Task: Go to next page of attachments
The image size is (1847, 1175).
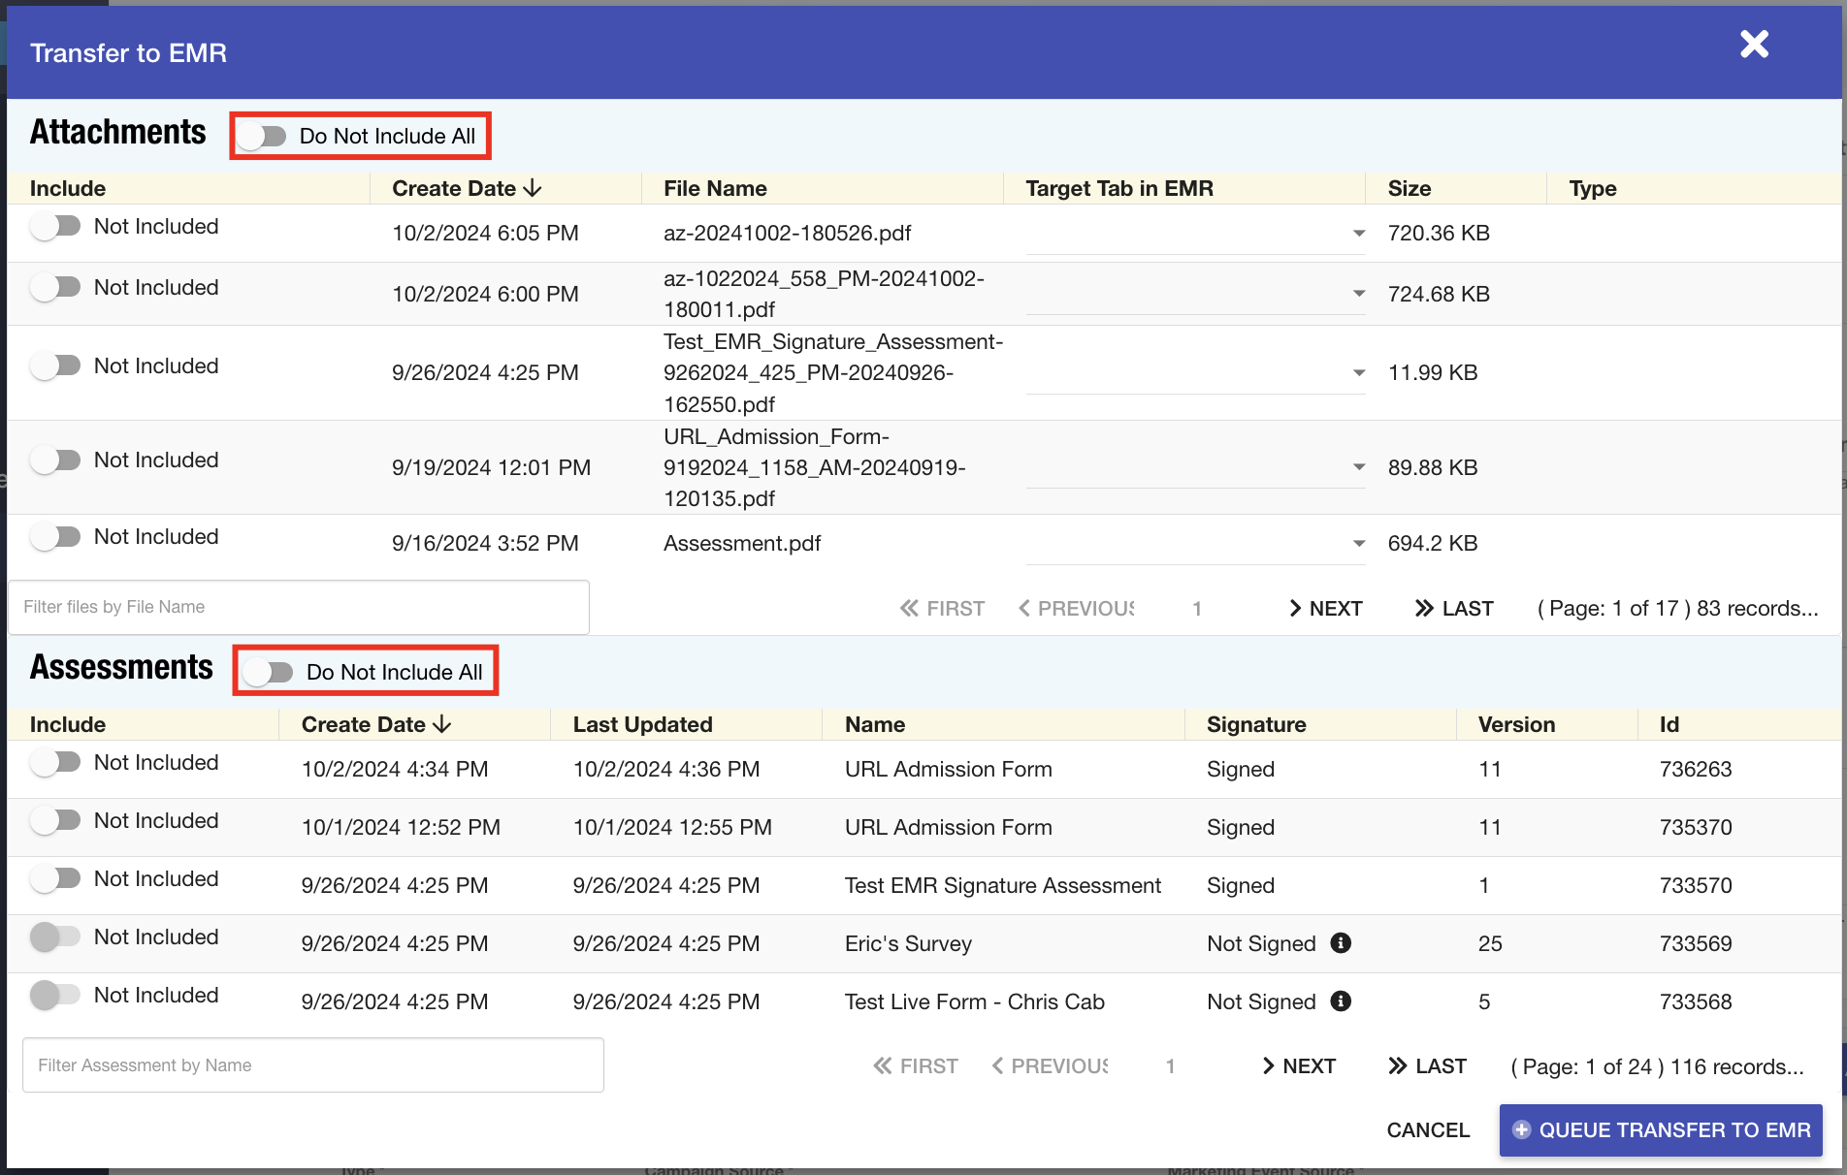Action: [x=1325, y=608]
